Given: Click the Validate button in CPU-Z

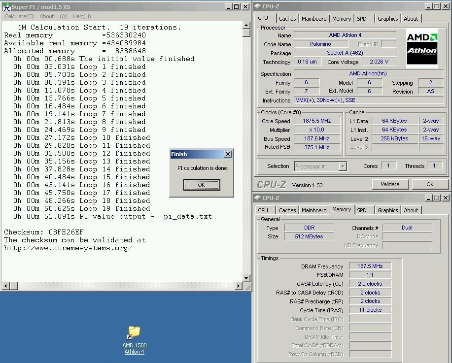Looking at the screenshot, I should [390, 184].
